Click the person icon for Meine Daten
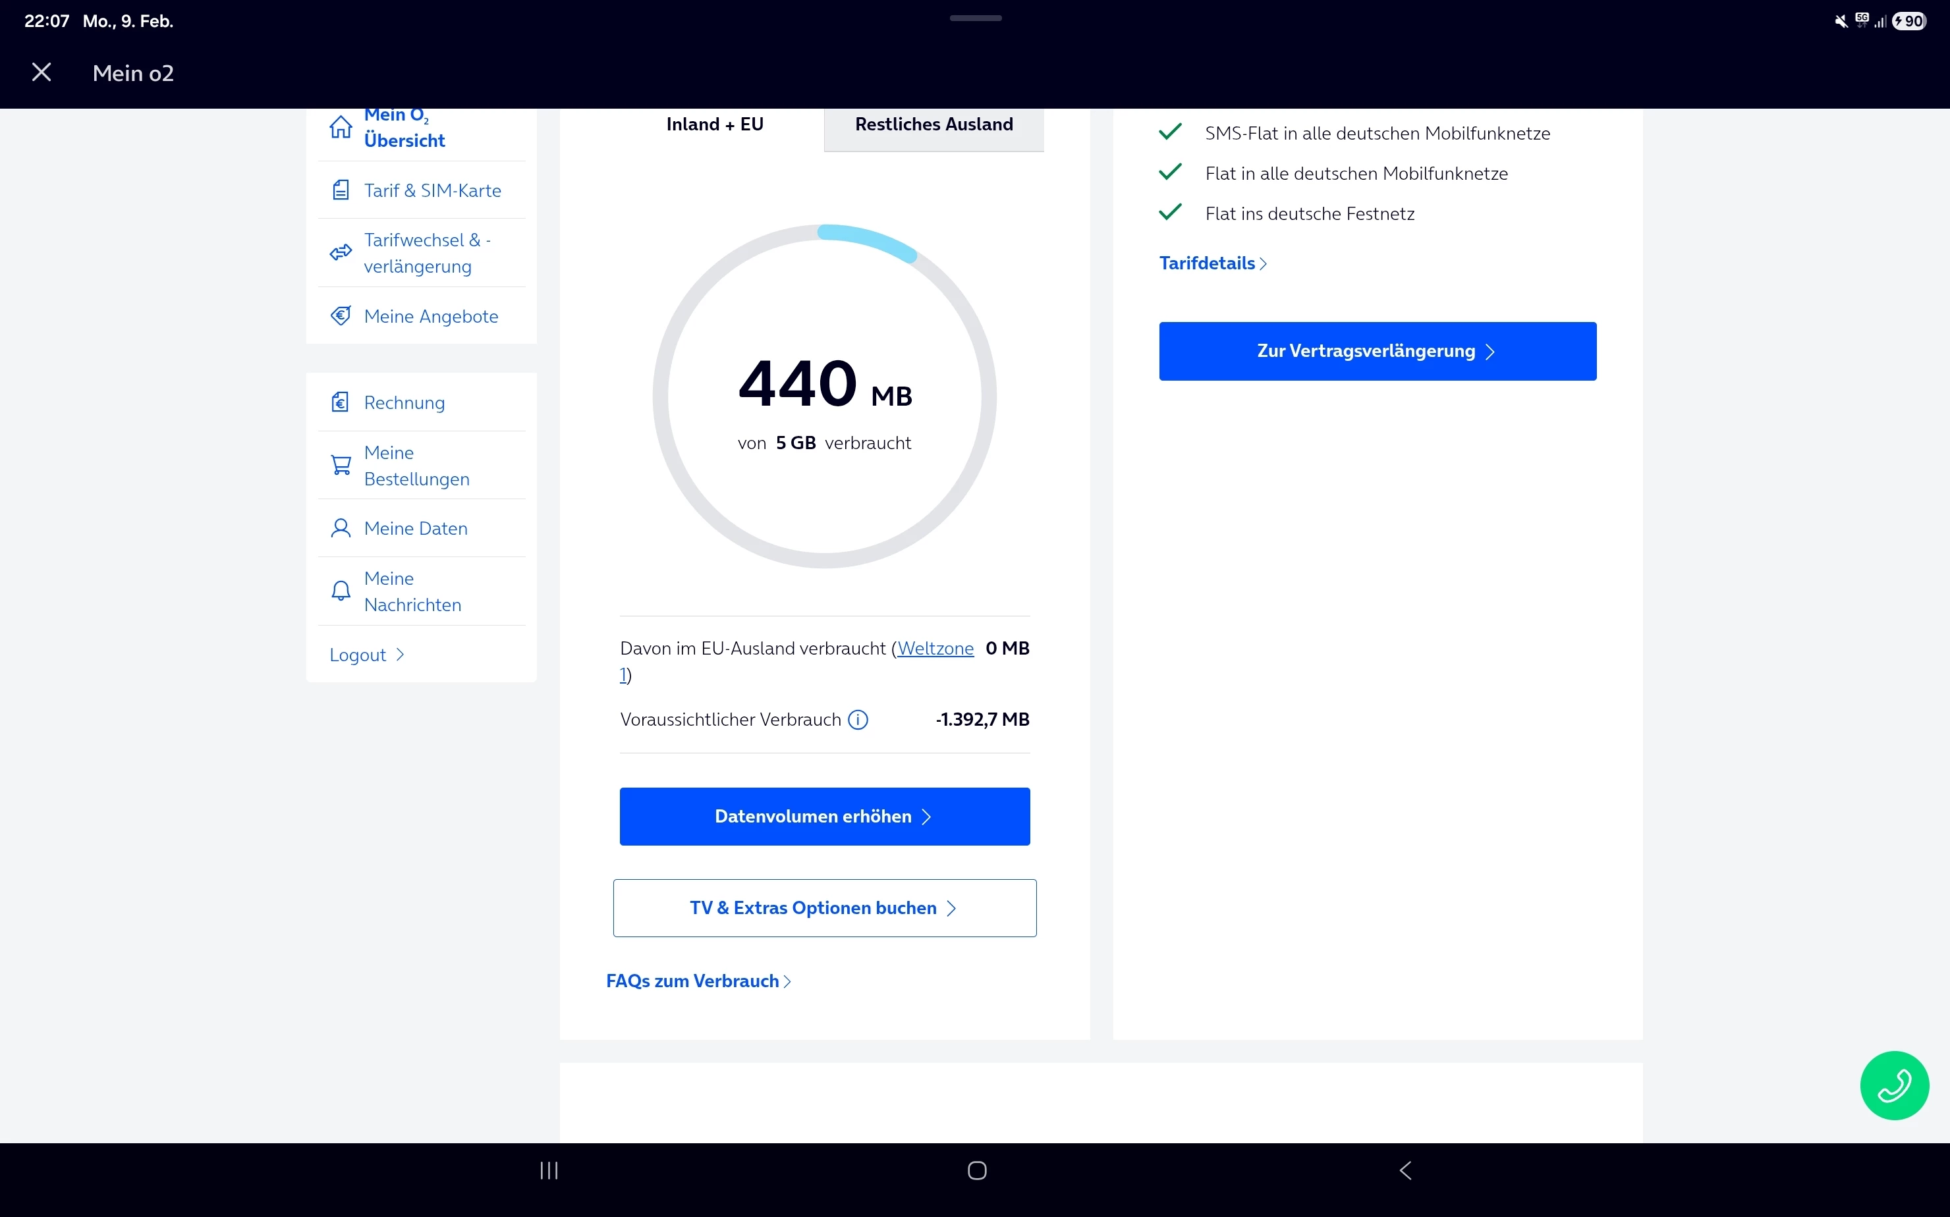The width and height of the screenshot is (1950, 1217). tap(341, 529)
